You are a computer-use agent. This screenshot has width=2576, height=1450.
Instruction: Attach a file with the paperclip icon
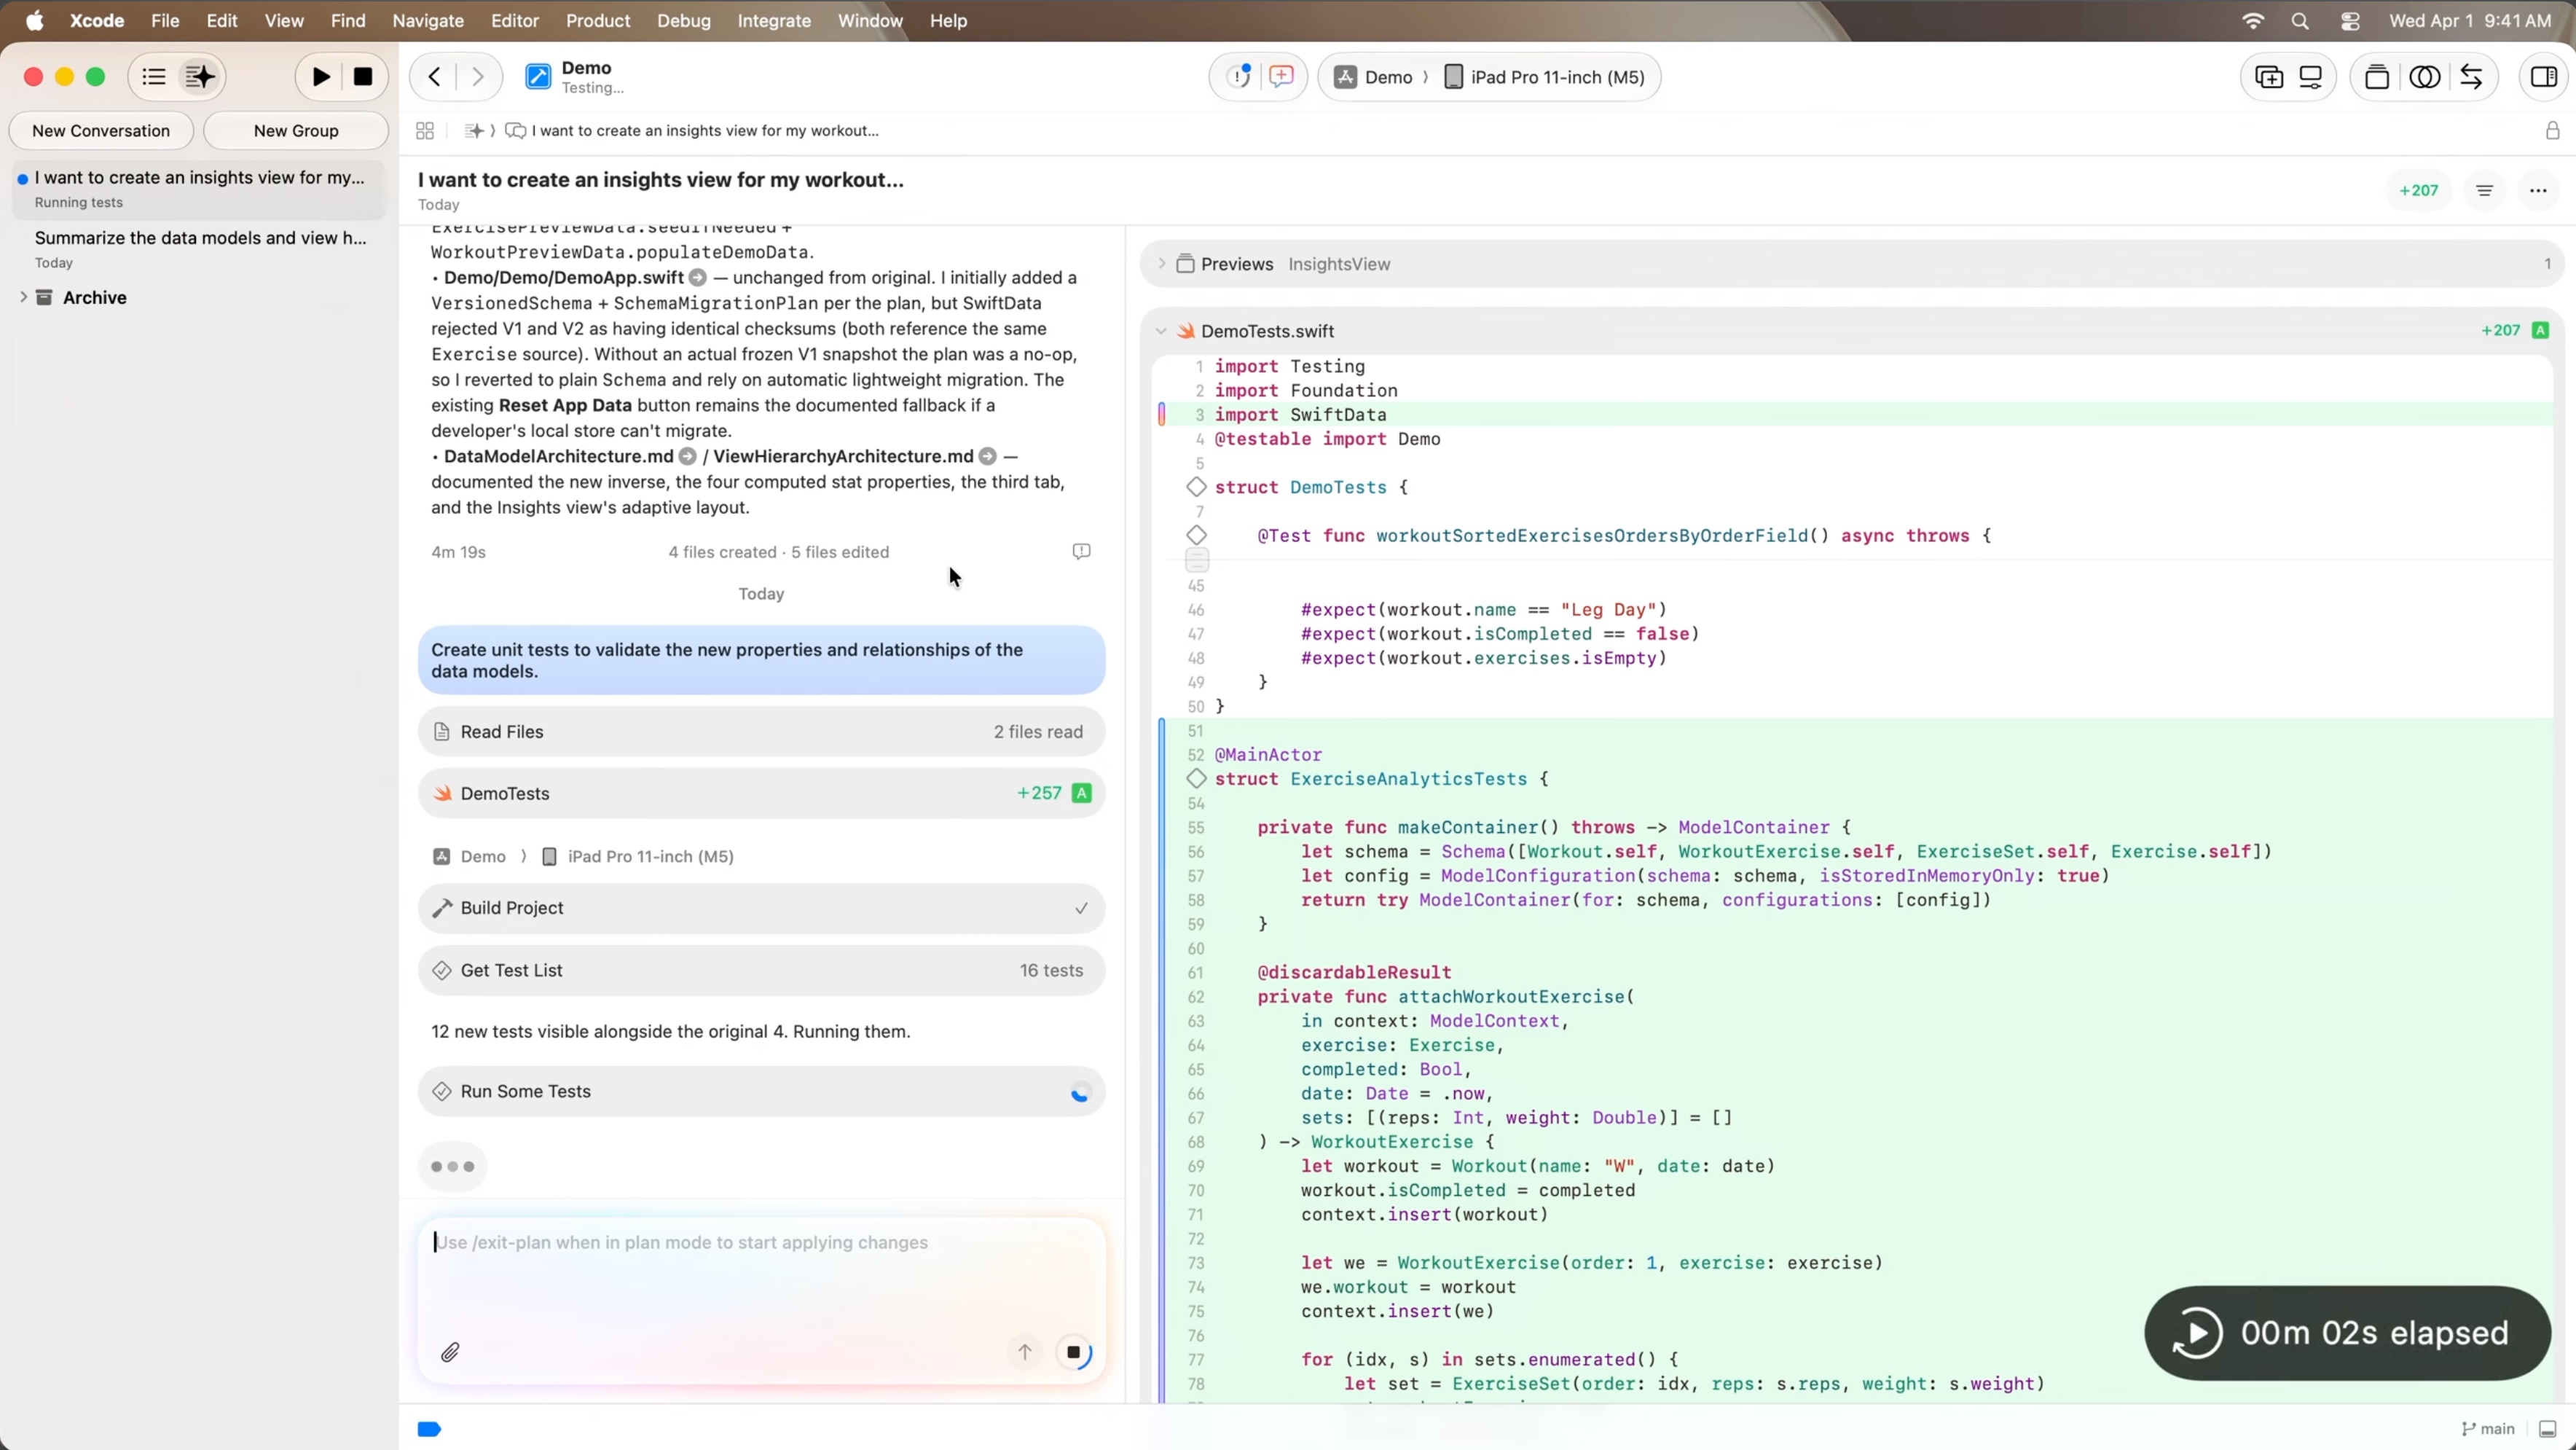[450, 1353]
